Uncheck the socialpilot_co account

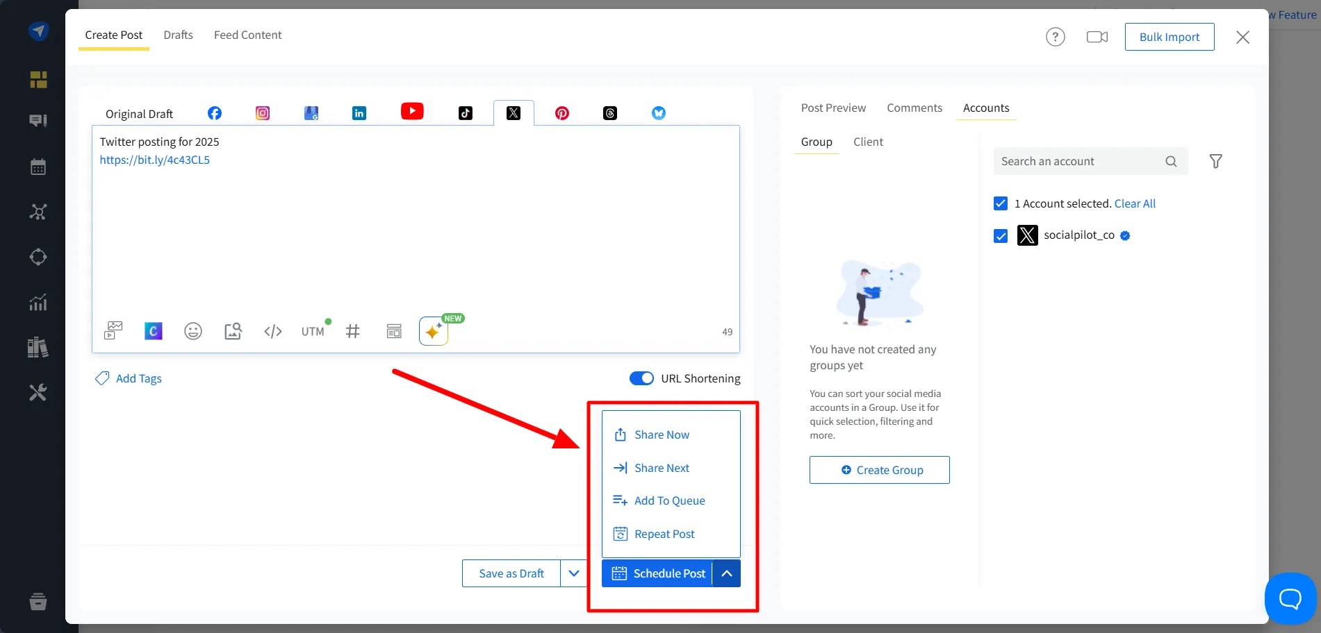click(1000, 235)
